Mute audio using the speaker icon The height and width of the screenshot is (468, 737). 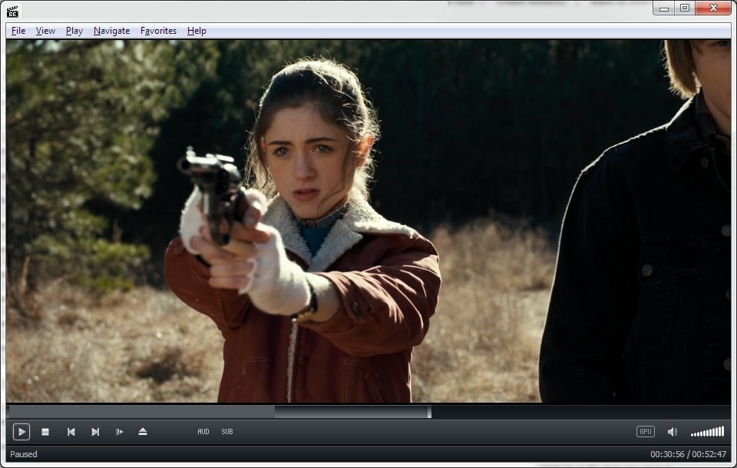[672, 432]
